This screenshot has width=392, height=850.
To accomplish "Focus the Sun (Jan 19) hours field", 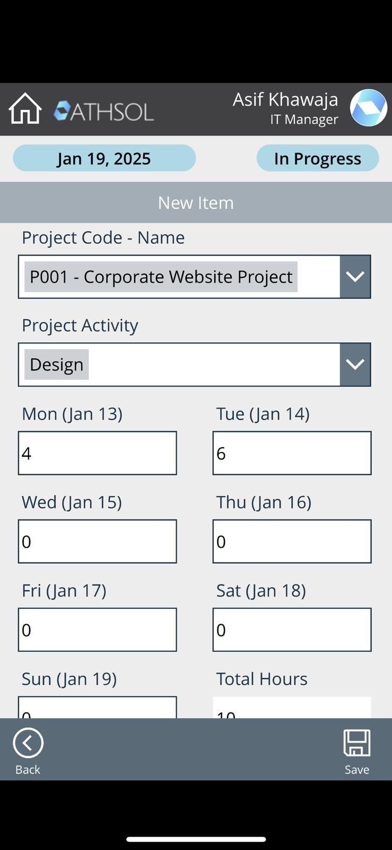I will click(98, 708).
